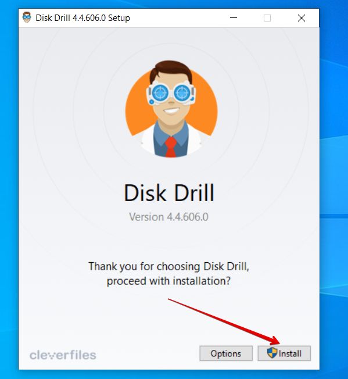Close the Disk Drill Setup window
Image resolution: width=348 pixels, height=379 pixels.
click(x=301, y=18)
